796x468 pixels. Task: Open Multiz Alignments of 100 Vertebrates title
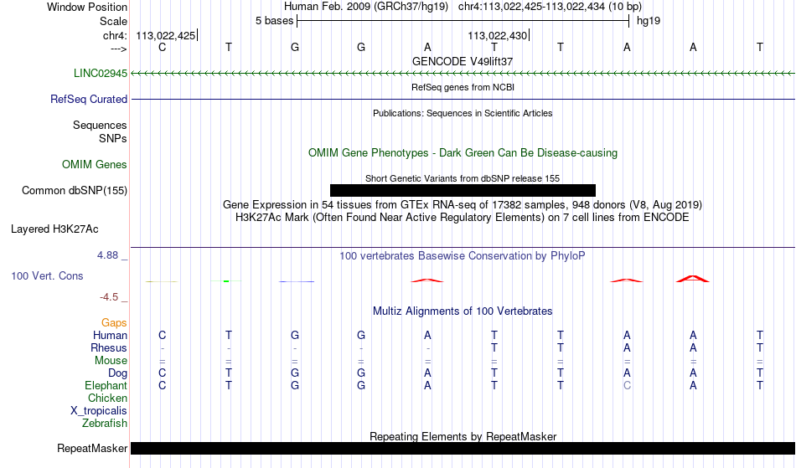pos(463,311)
